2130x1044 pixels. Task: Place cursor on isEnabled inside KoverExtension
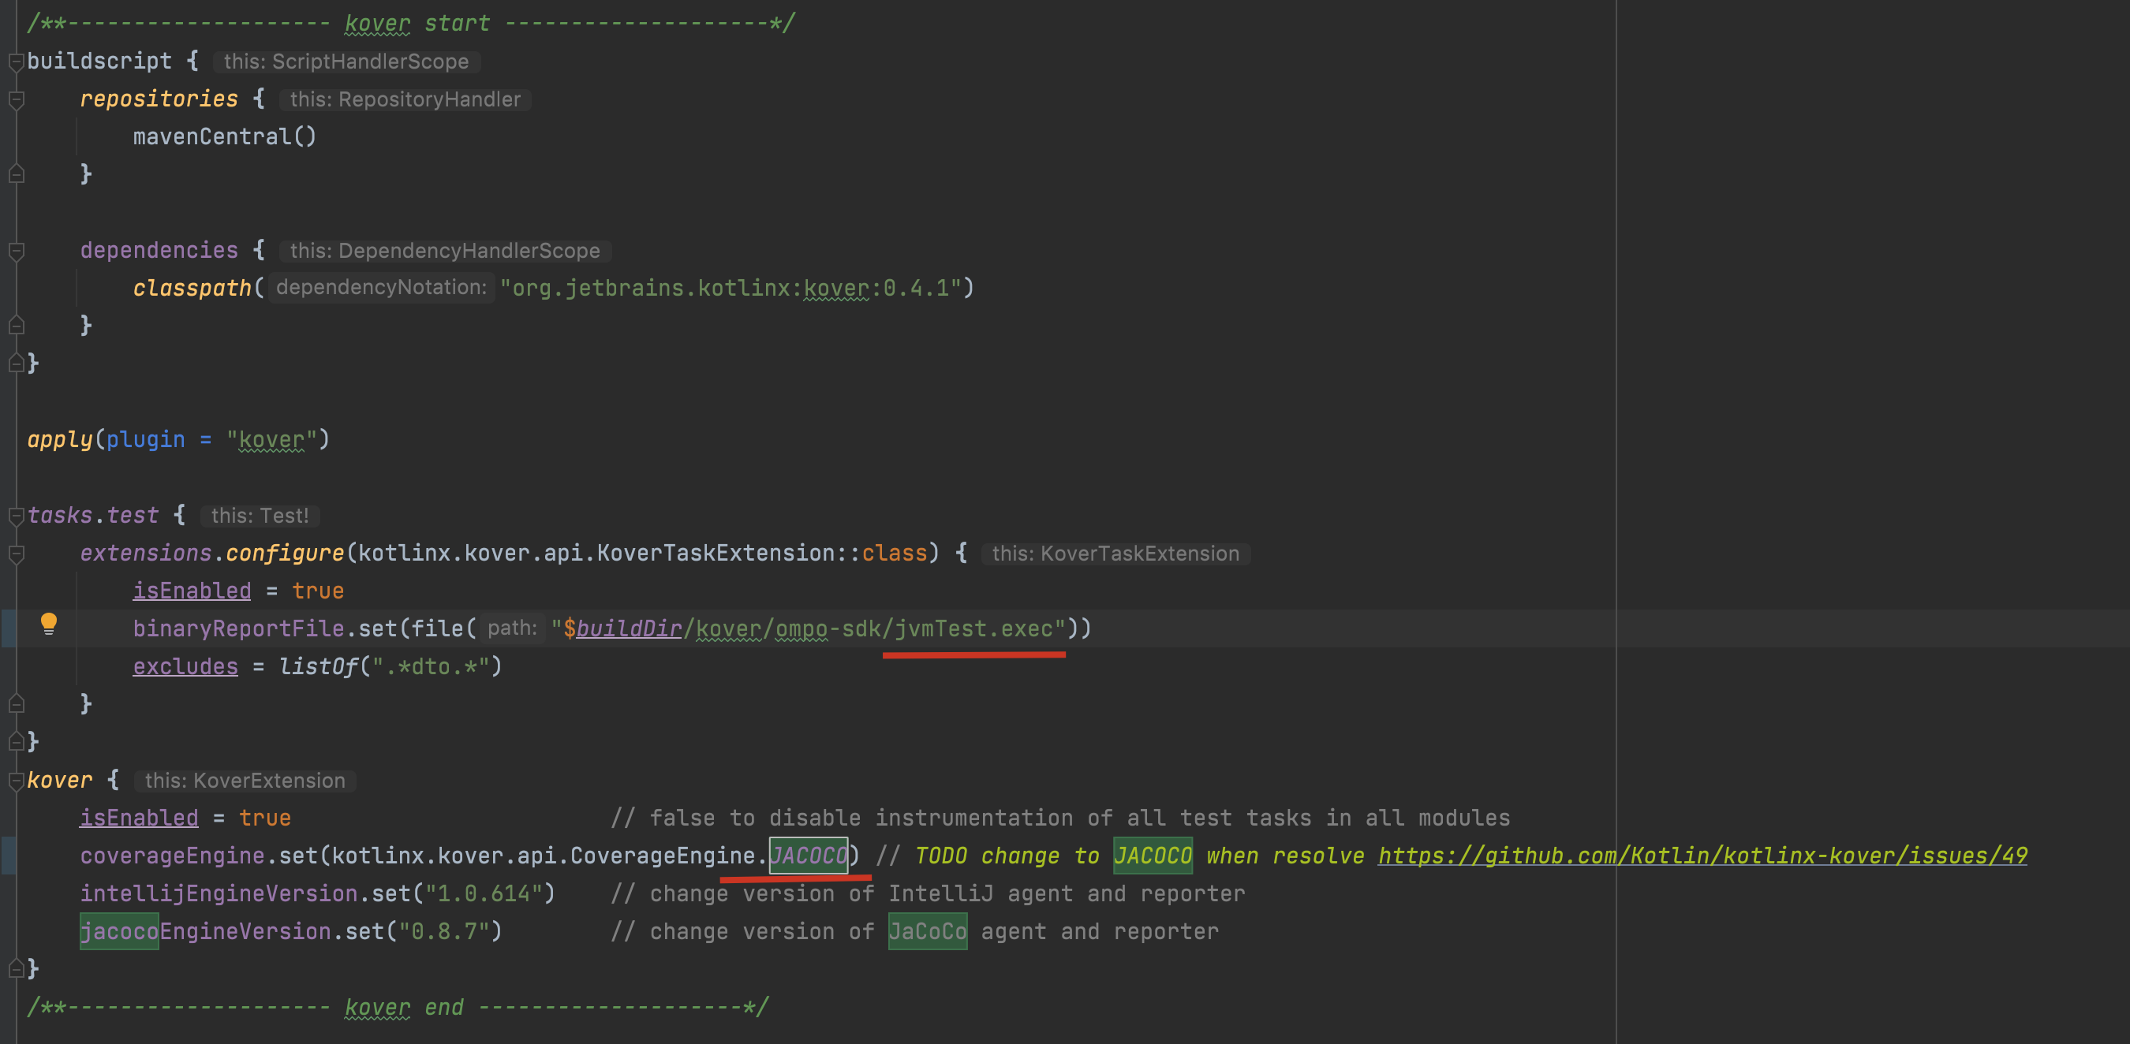tap(139, 818)
